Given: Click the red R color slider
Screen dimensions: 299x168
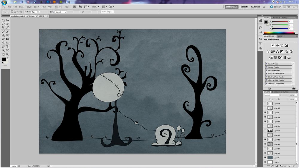Looking at the screenshot, I should click(x=280, y=21).
